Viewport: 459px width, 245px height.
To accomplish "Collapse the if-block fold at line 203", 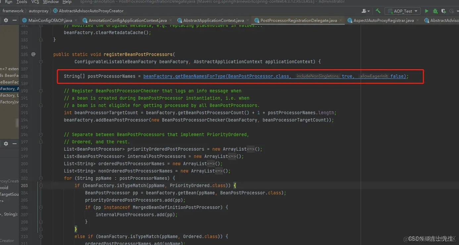I will click(x=41, y=185).
